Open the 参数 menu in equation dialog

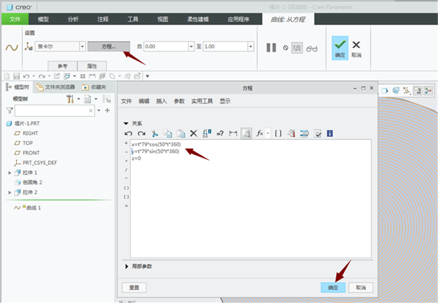pos(179,101)
